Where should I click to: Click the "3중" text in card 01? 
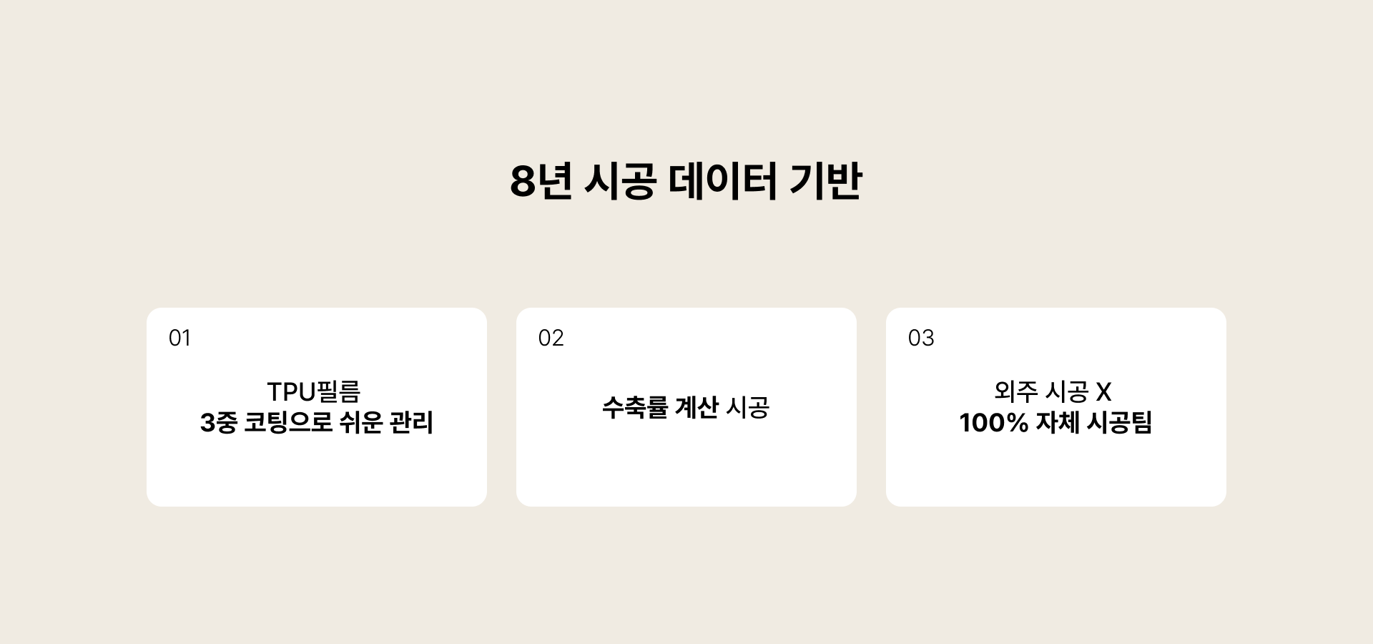pos(218,423)
